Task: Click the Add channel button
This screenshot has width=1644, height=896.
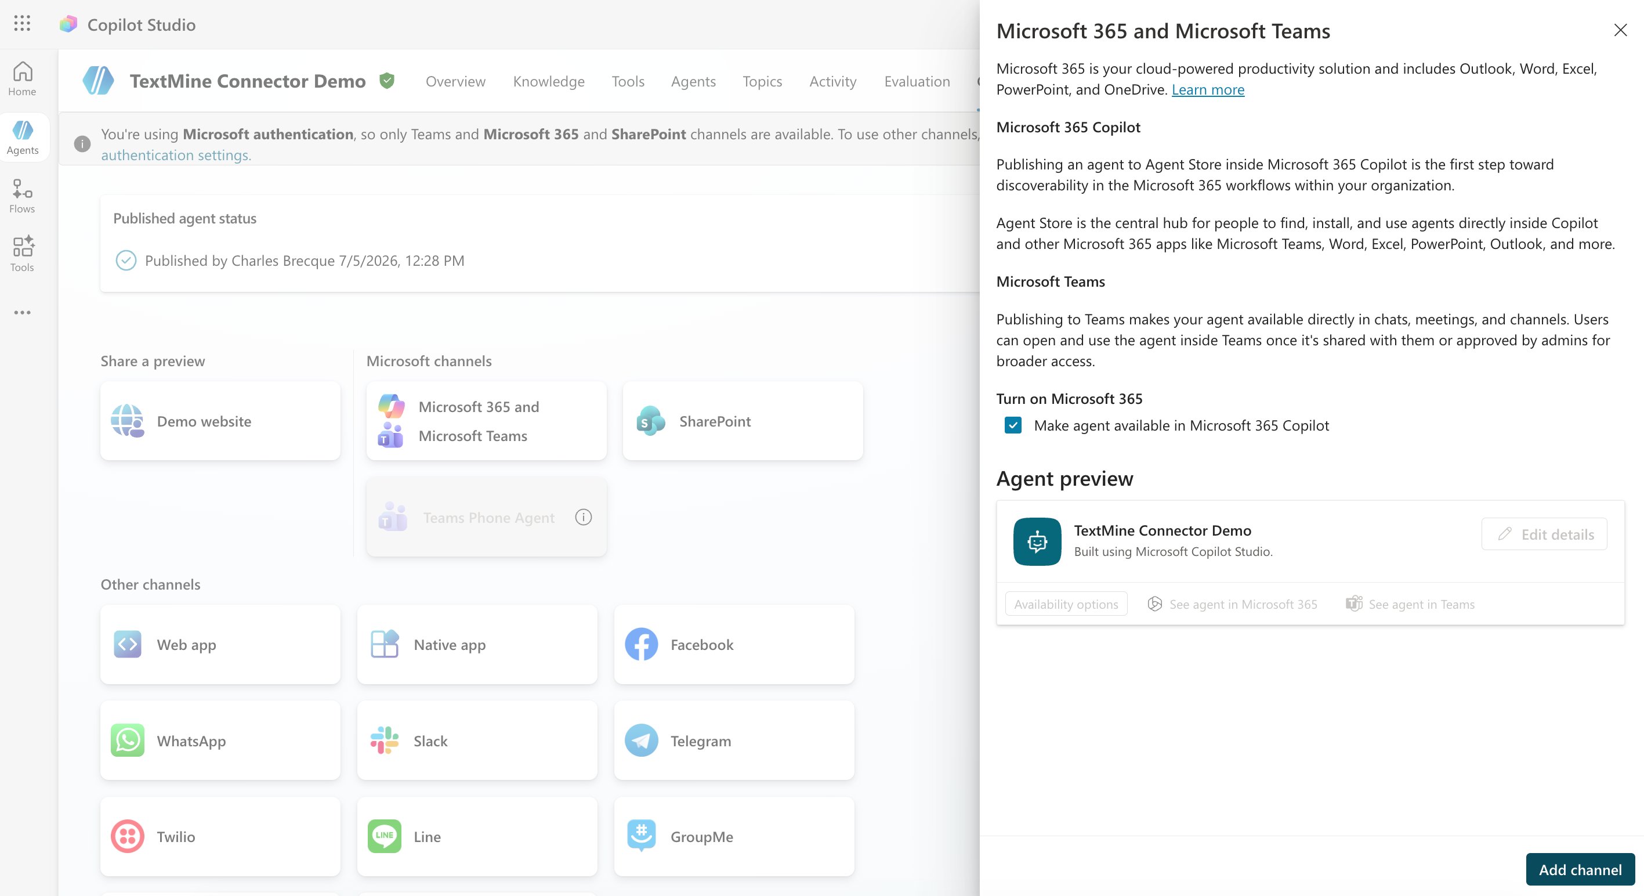Action: pos(1580,869)
